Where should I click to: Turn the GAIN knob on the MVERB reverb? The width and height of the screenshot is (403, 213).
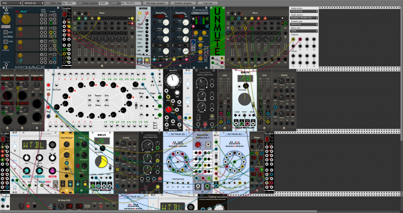147,51
